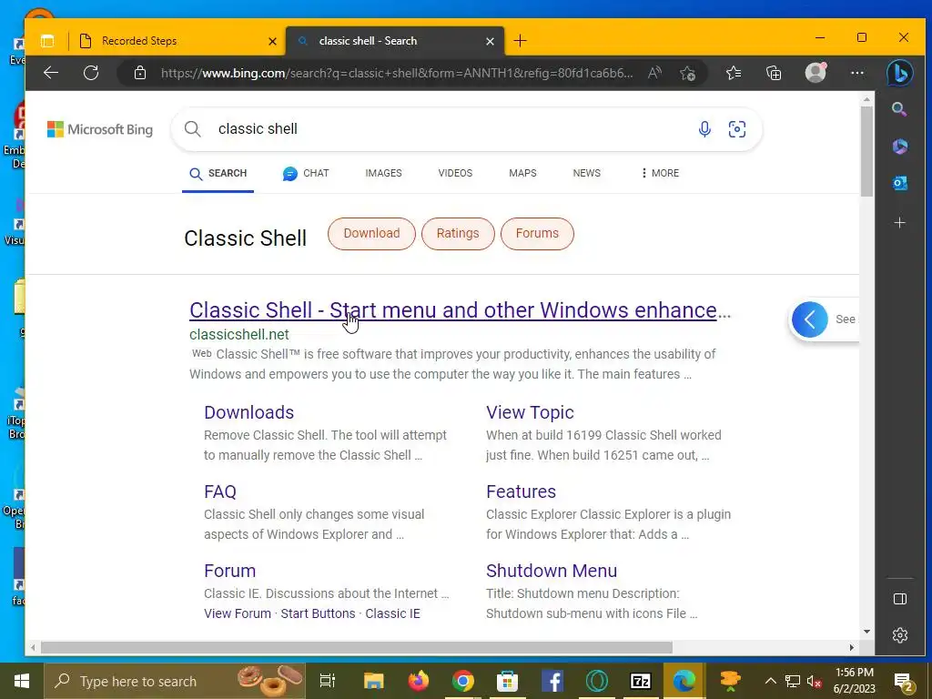This screenshot has width=932, height=699.
Task: Open Task View on taskbar
Action: tap(328, 681)
